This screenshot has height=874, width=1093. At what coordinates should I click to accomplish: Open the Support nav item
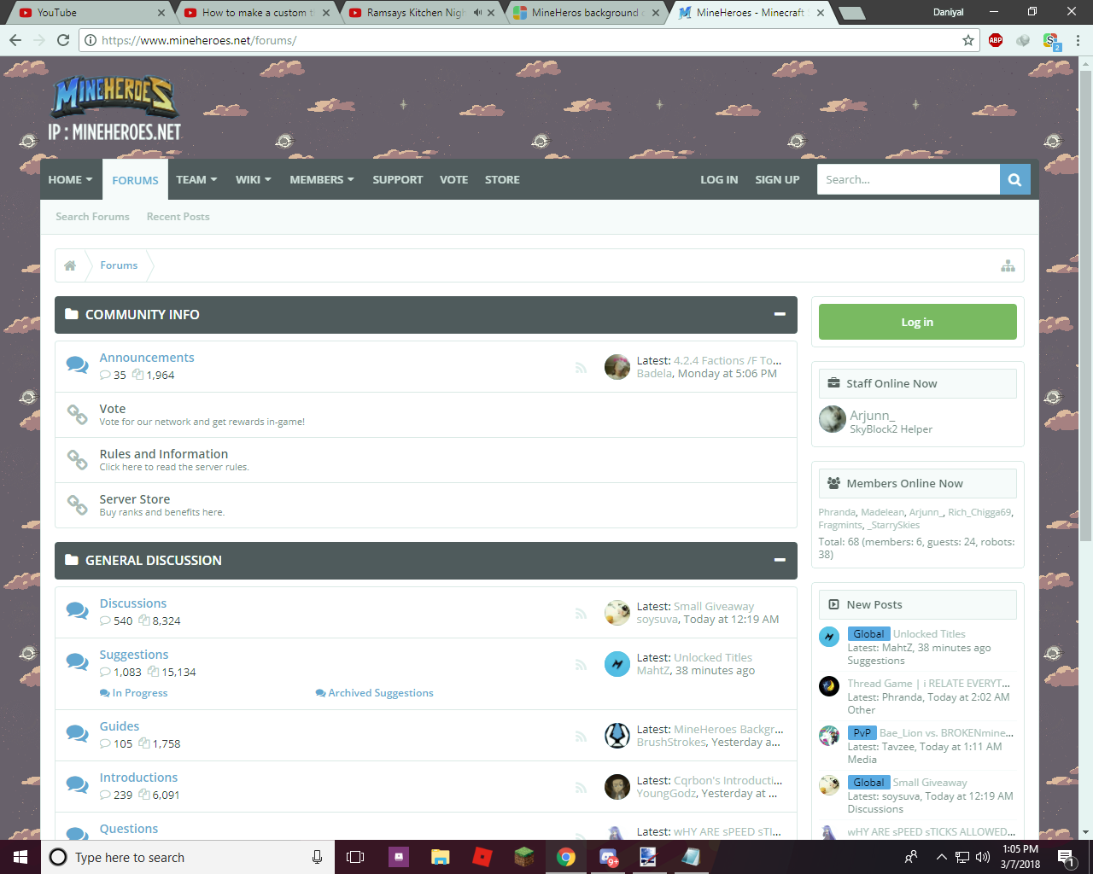coord(398,179)
